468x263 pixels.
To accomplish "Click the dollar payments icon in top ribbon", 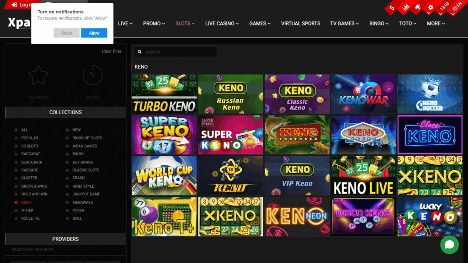I will coord(392,8).
